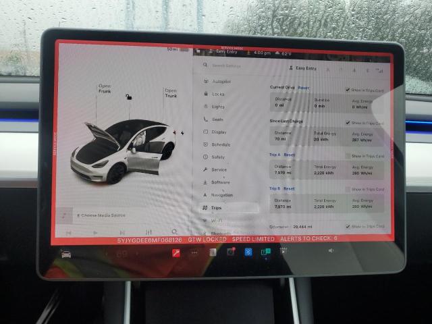Tap Open Trunk label
This screenshot has height=324, width=432.
click(x=171, y=93)
